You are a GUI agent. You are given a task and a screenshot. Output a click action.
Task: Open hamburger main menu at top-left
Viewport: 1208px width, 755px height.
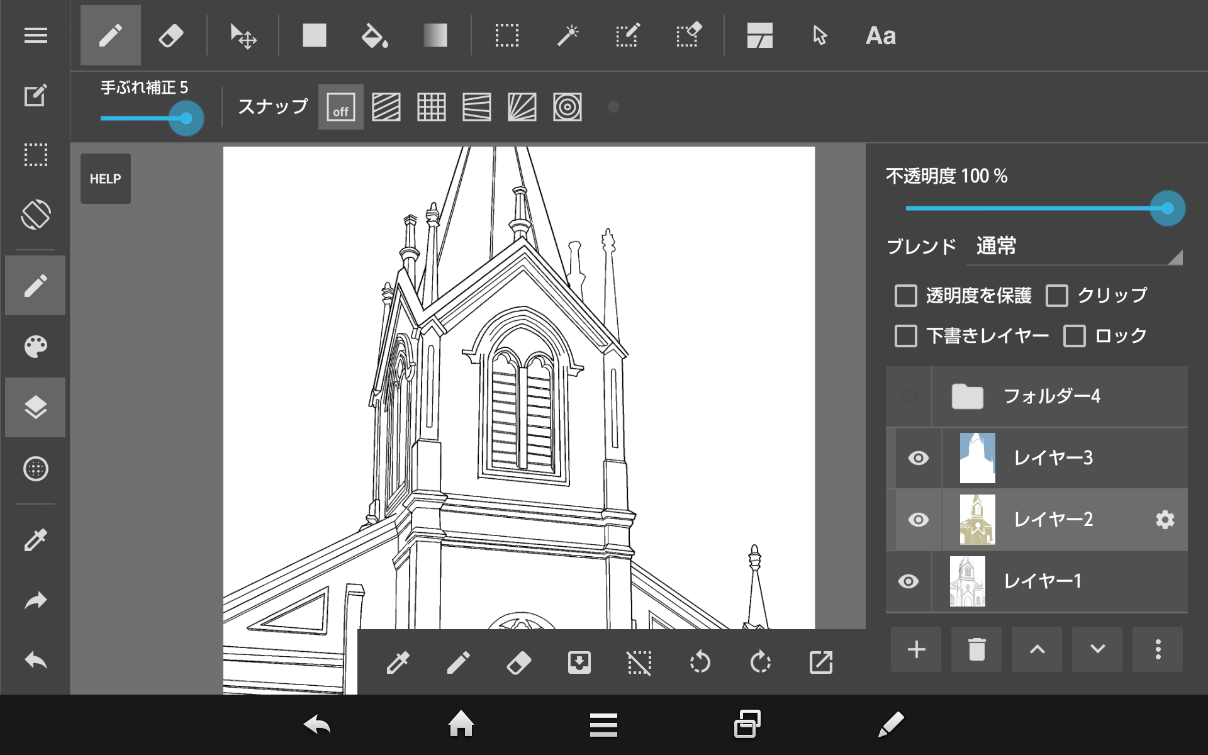pos(35,36)
